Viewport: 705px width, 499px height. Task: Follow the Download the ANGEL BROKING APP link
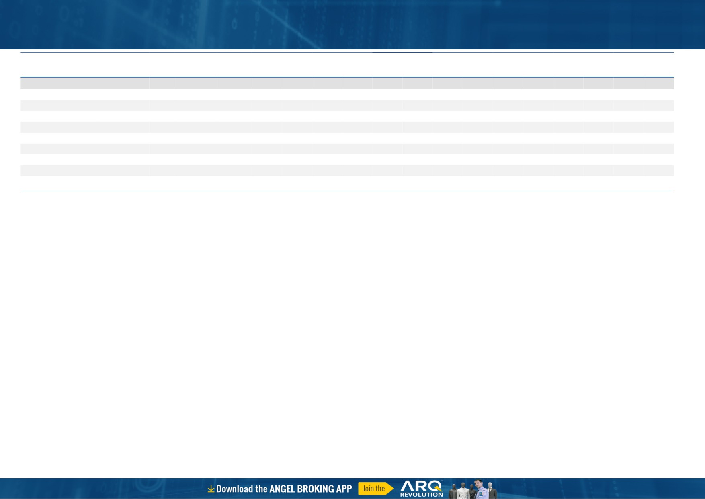pos(284,489)
